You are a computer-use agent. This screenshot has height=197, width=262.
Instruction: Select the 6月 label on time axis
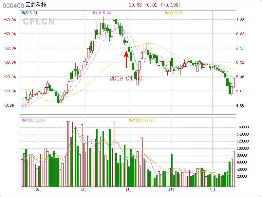[171, 189]
